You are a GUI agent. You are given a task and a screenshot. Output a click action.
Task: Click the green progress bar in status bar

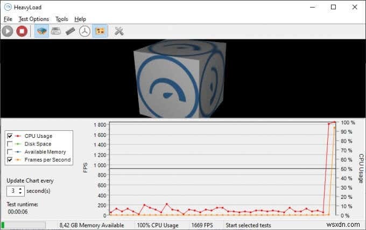pos(23,225)
